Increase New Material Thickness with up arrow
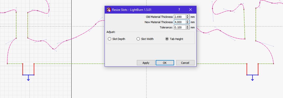Screen dimensions: 283x98 tap(187, 21)
